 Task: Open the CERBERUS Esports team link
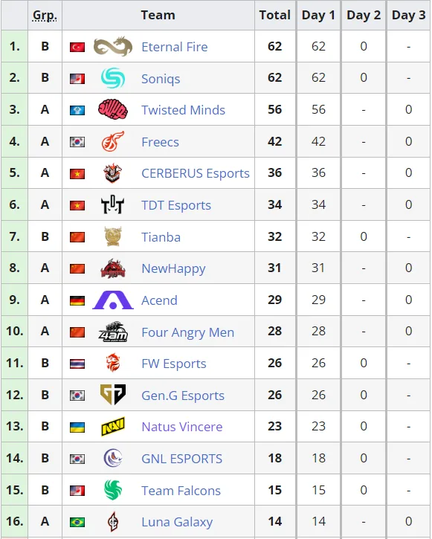pyautogui.click(x=196, y=173)
